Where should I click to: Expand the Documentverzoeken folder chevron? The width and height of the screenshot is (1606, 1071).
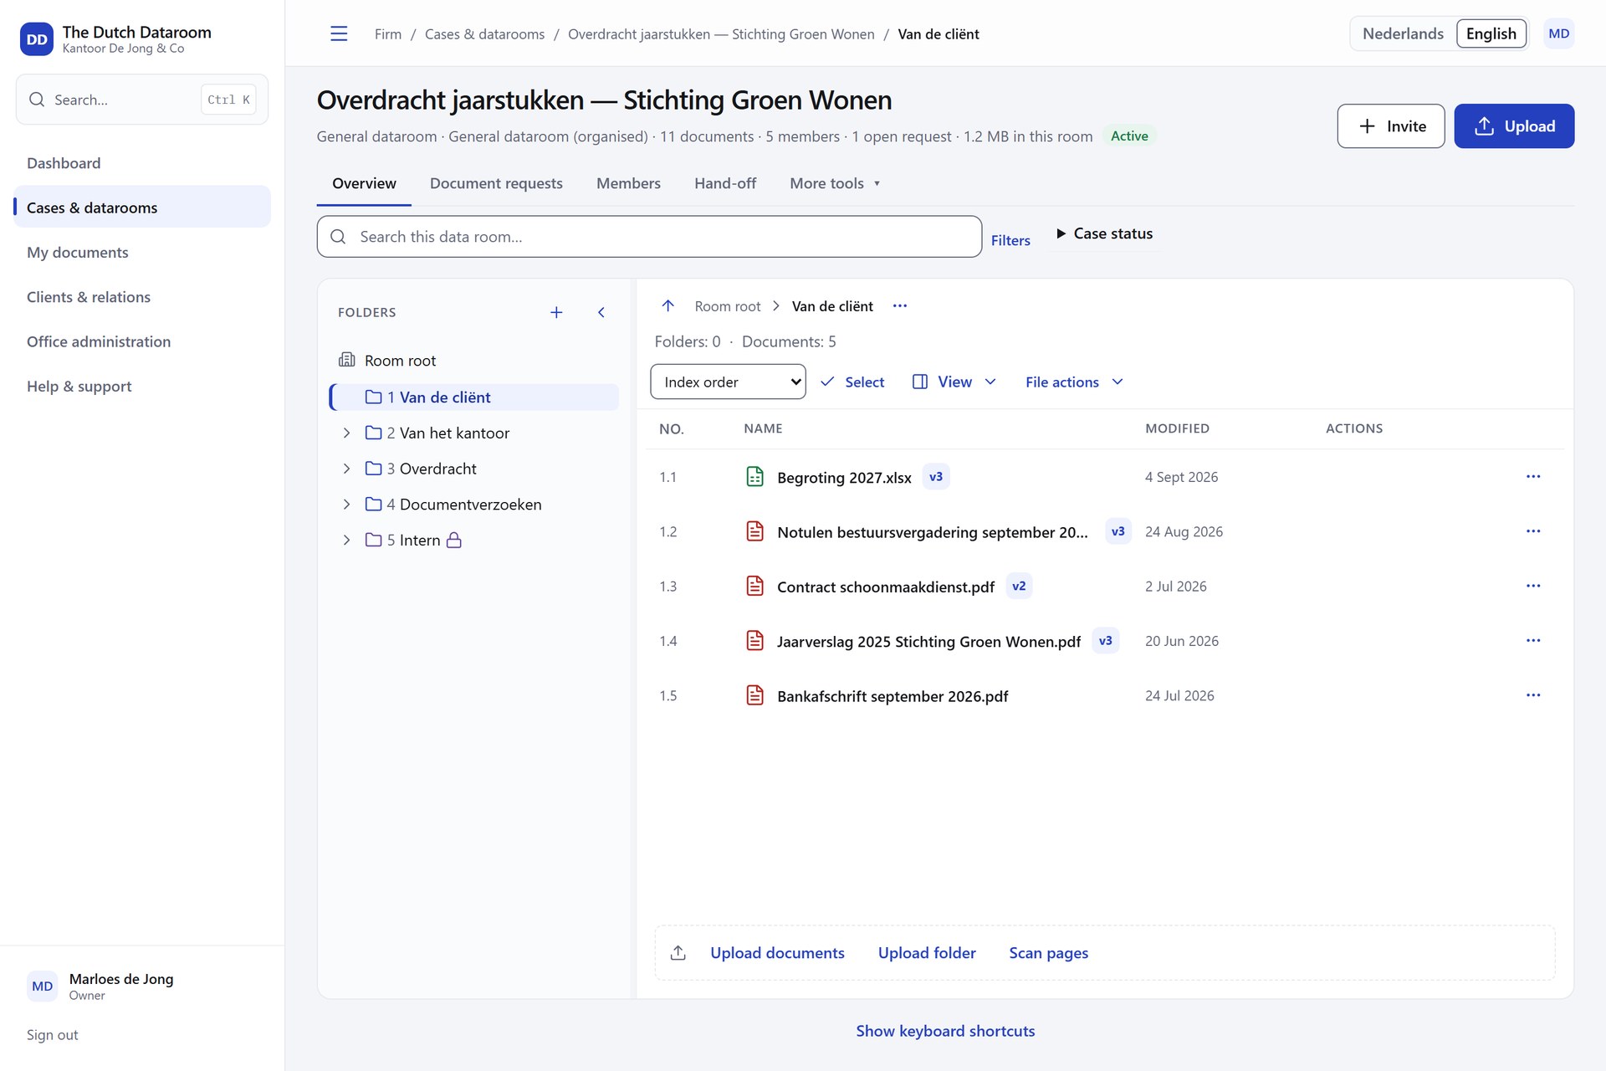coord(346,504)
